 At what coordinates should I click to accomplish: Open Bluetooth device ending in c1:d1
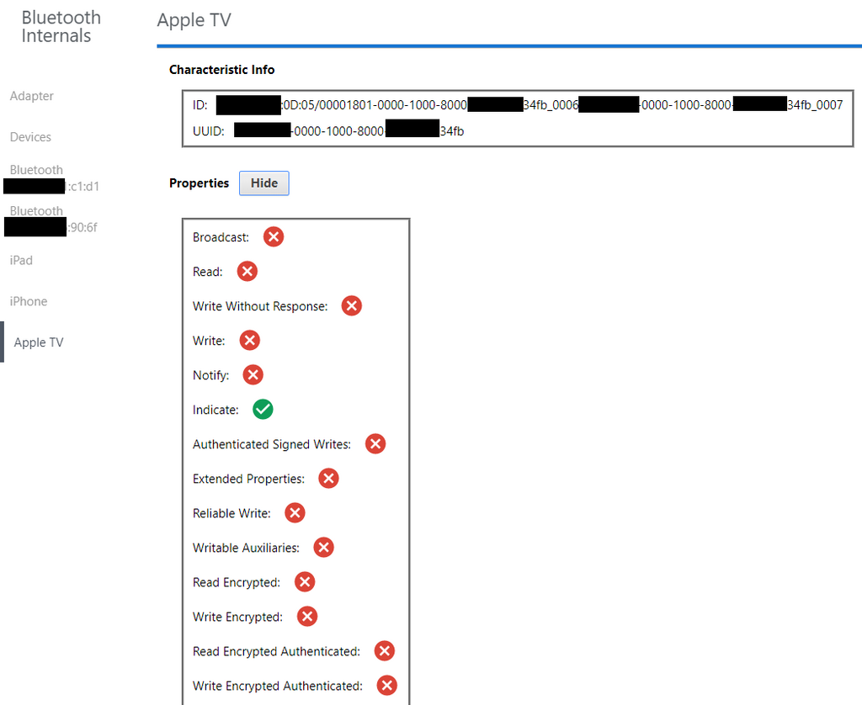click(51, 178)
